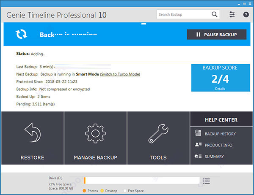Click the Backup History calendar icon

coord(198,133)
